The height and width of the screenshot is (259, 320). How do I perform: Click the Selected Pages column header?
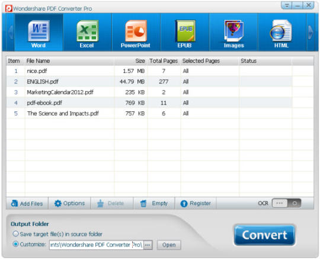[x=210, y=61]
